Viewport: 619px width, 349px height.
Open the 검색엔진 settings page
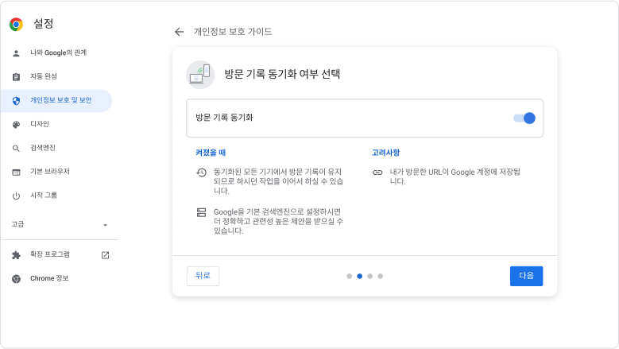(43, 148)
